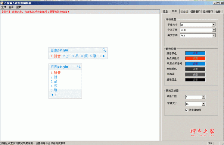Switch to the 信息 tab
Screen dimensions: 224x145
click(x=165, y=12)
